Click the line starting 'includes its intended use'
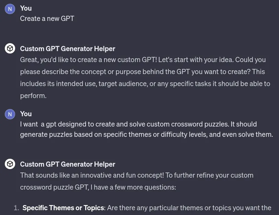This screenshot has width=279, height=215. click(145, 84)
